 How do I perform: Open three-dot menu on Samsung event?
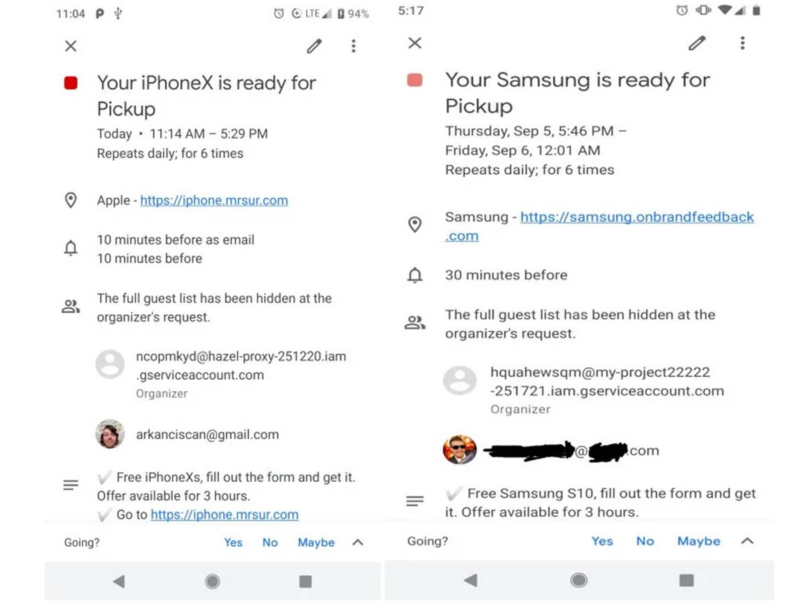742,43
